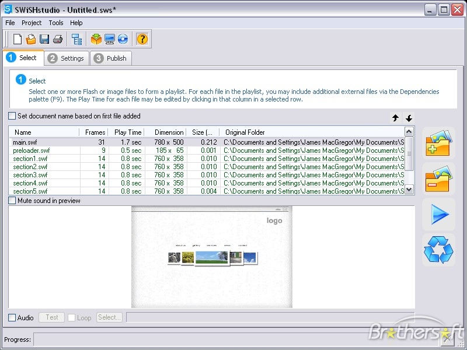Image resolution: width=467 pixels, height=350 pixels.
Task: Open the Project menu
Action: pyautogui.click(x=32, y=23)
